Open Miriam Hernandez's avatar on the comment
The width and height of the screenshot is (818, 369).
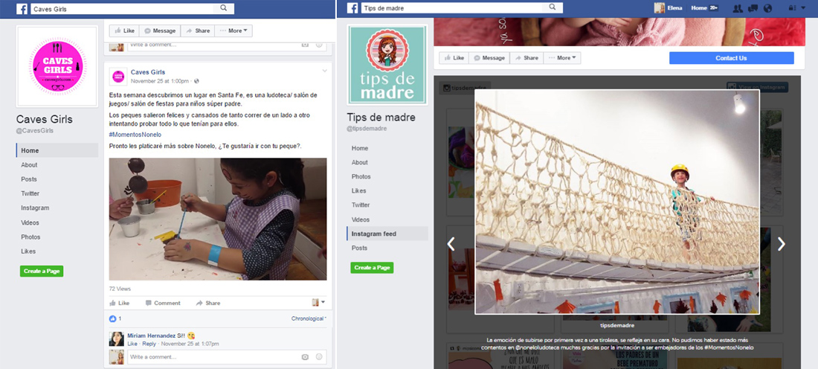(x=116, y=339)
